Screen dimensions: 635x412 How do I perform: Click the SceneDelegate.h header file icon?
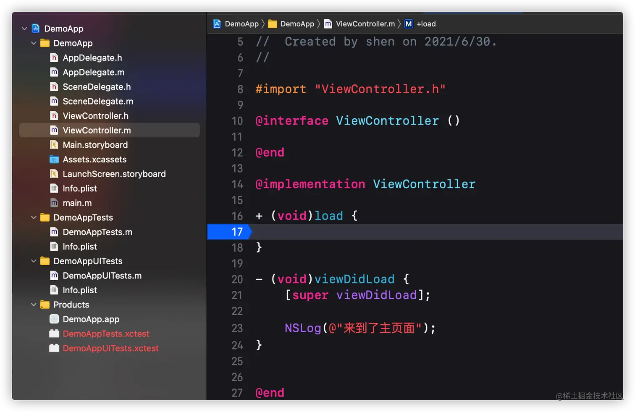pos(54,87)
